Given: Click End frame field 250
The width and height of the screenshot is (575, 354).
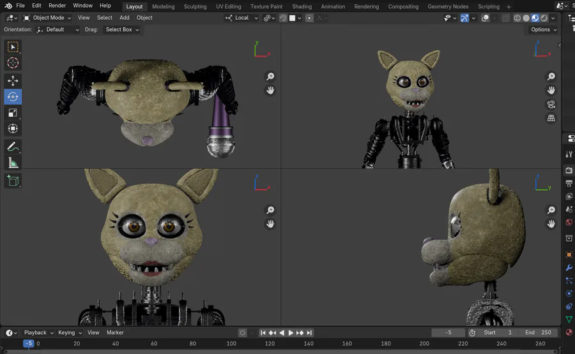Looking at the screenshot, I should 539,333.
